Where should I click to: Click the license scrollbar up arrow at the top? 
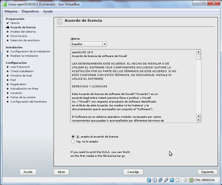click(198, 52)
